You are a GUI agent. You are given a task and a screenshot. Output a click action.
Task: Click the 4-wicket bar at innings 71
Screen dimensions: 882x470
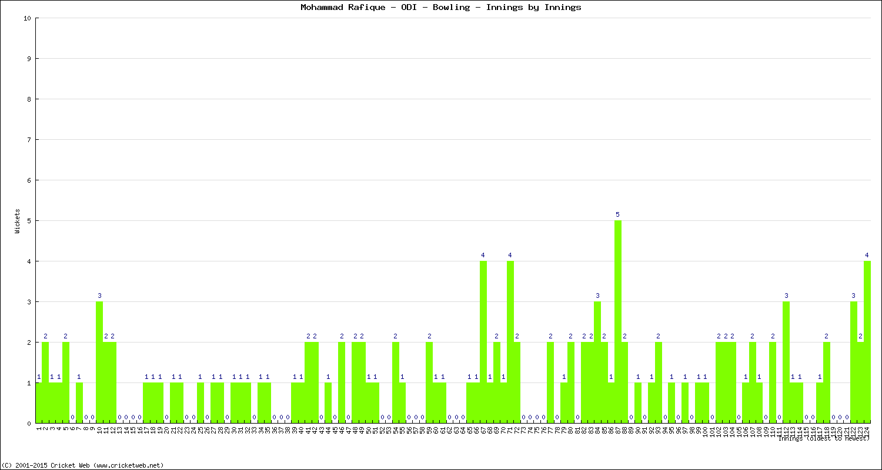510,342
